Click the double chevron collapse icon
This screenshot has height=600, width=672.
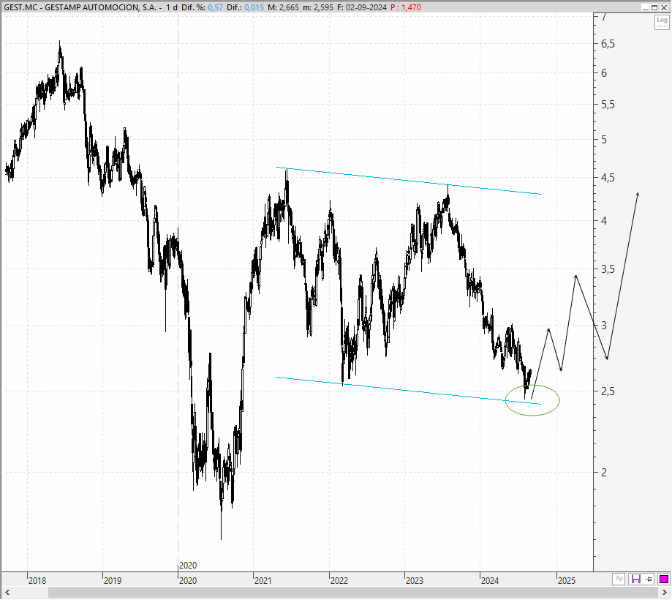tap(619, 580)
